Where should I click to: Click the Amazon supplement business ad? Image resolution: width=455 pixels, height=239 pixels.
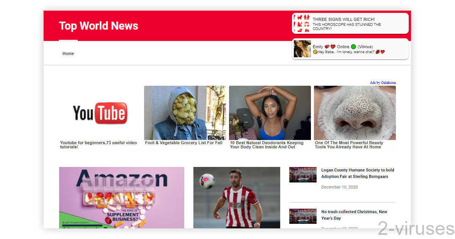point(121,197)
